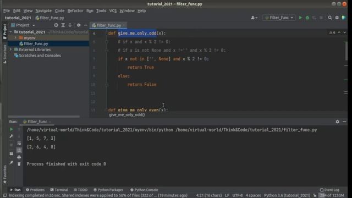Image resolution: width=352 pixels, height=198 pixels.
Task: Go to previous highlighted problem arrow
Action: [339, 32]
